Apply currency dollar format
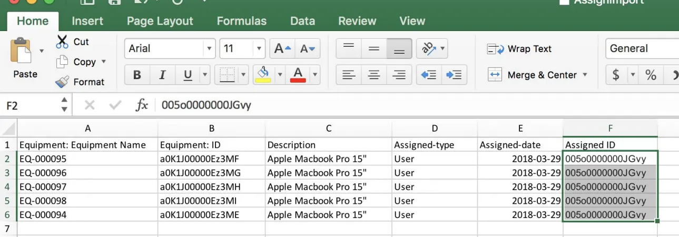Viewport: 679px width, 237px height. (x=616, y=75)
